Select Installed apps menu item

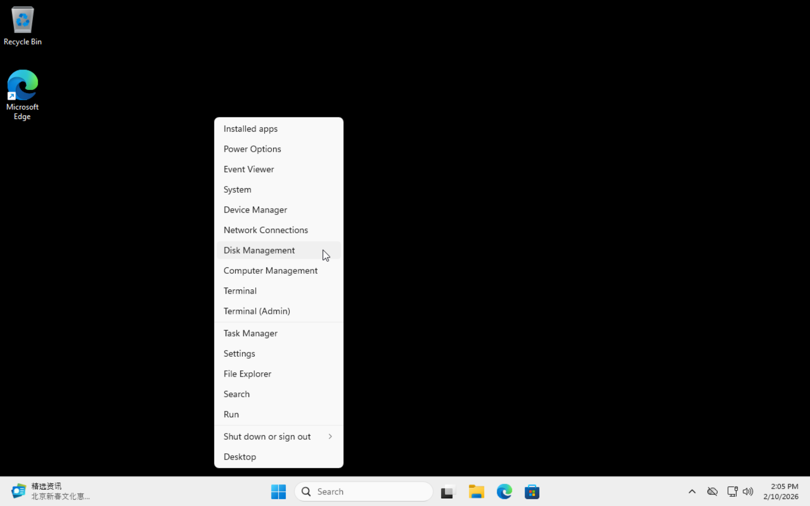(250, 129)
